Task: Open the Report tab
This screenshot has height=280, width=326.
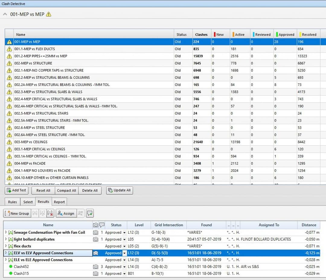Action: [59, 202]
